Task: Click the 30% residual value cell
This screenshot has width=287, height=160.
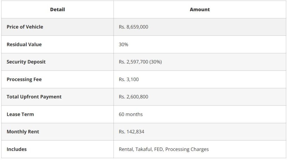Action: click(x=123, y=45)
